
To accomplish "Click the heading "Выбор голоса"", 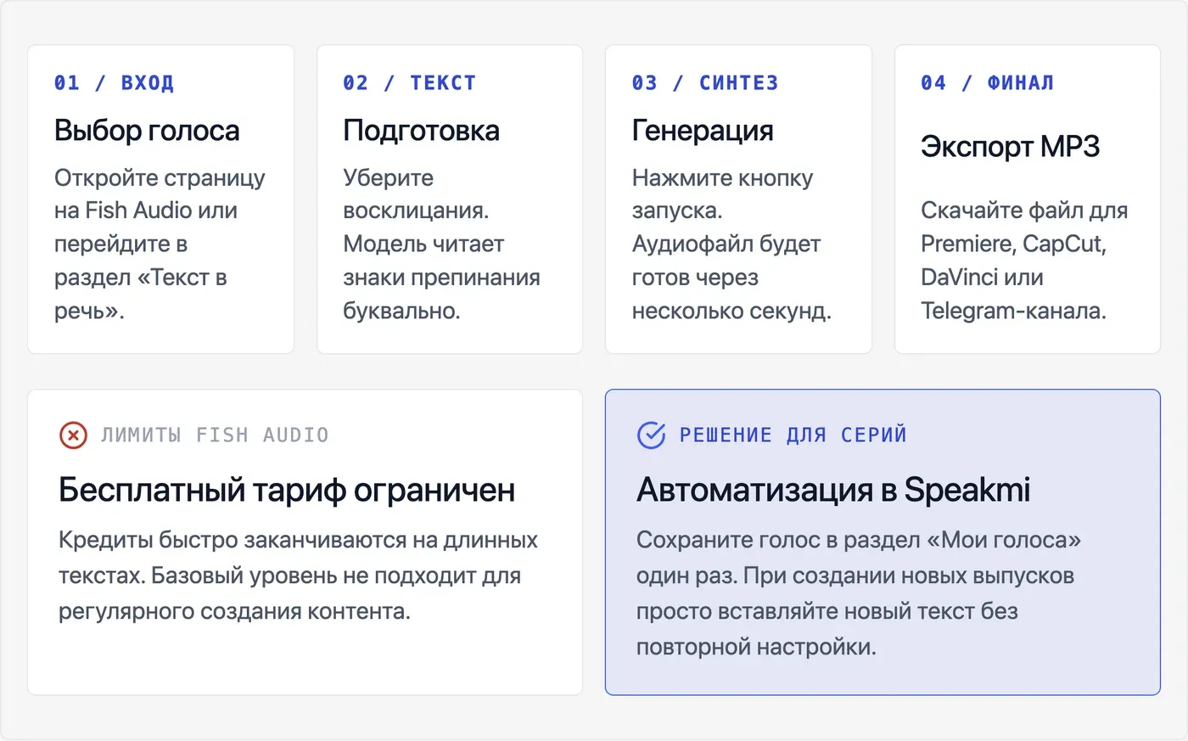I will (147, 131).
